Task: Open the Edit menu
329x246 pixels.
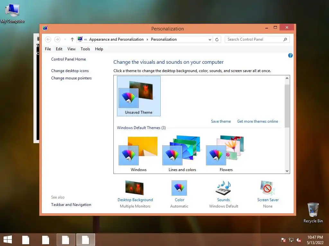Action: (x=59, y=49)
